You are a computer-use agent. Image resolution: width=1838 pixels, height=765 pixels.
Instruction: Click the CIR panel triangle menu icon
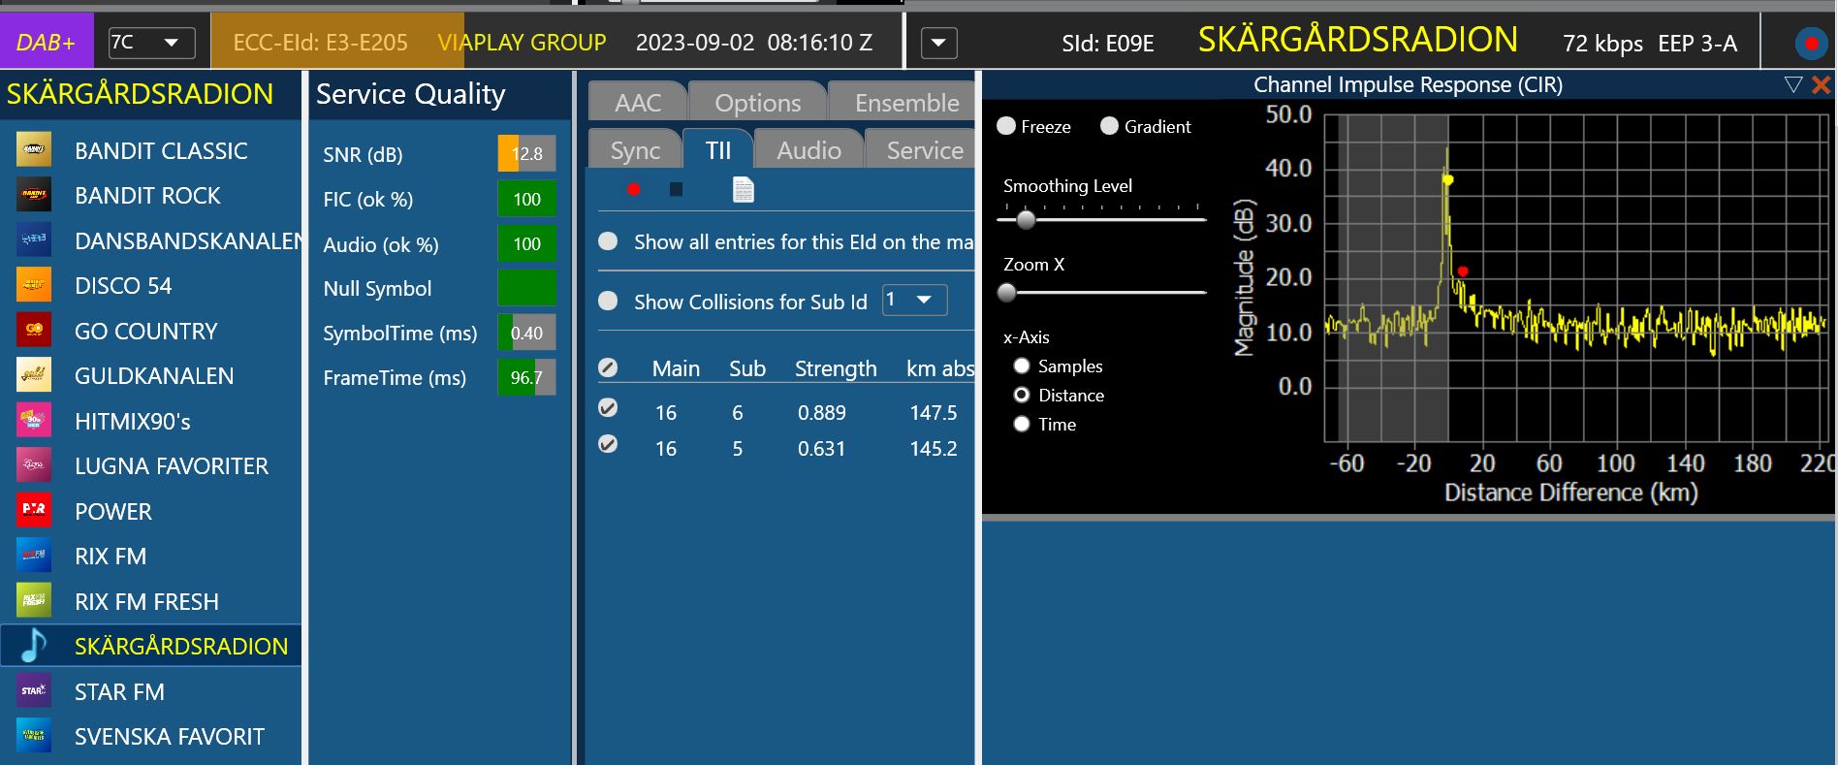point(1792,85)
